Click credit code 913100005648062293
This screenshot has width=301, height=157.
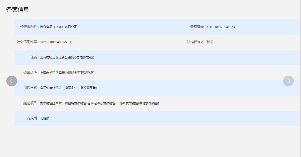click(55, 42)
